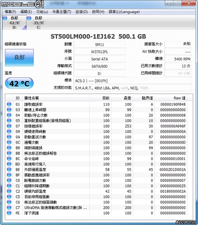This screenshot has width=198, height=225.
Task: Click the interface field Serial ATA
Action: tap(100, 59)
